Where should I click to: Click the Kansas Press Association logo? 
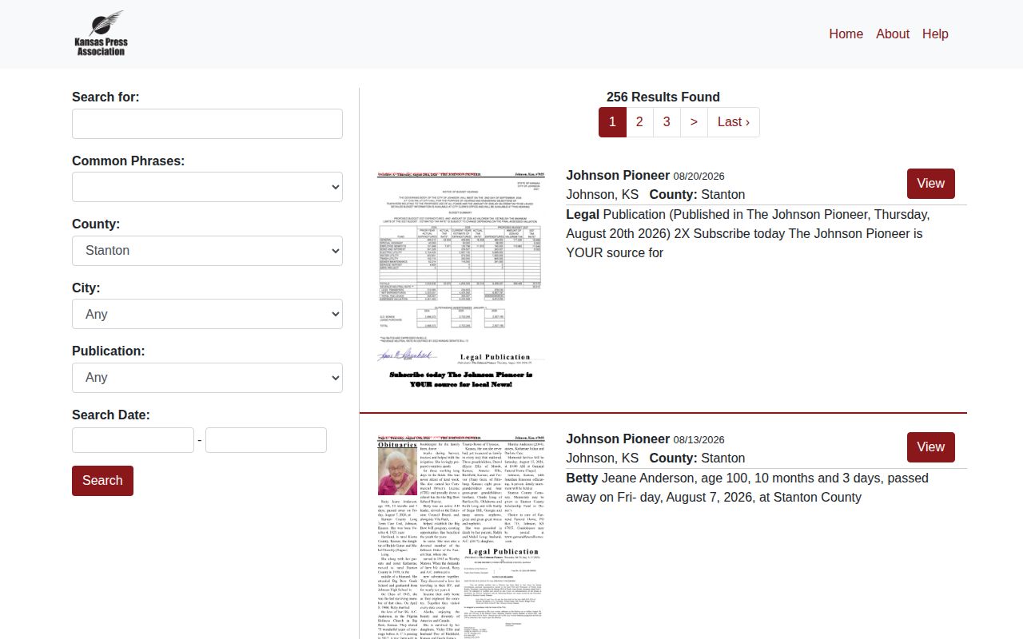(101, 34)
